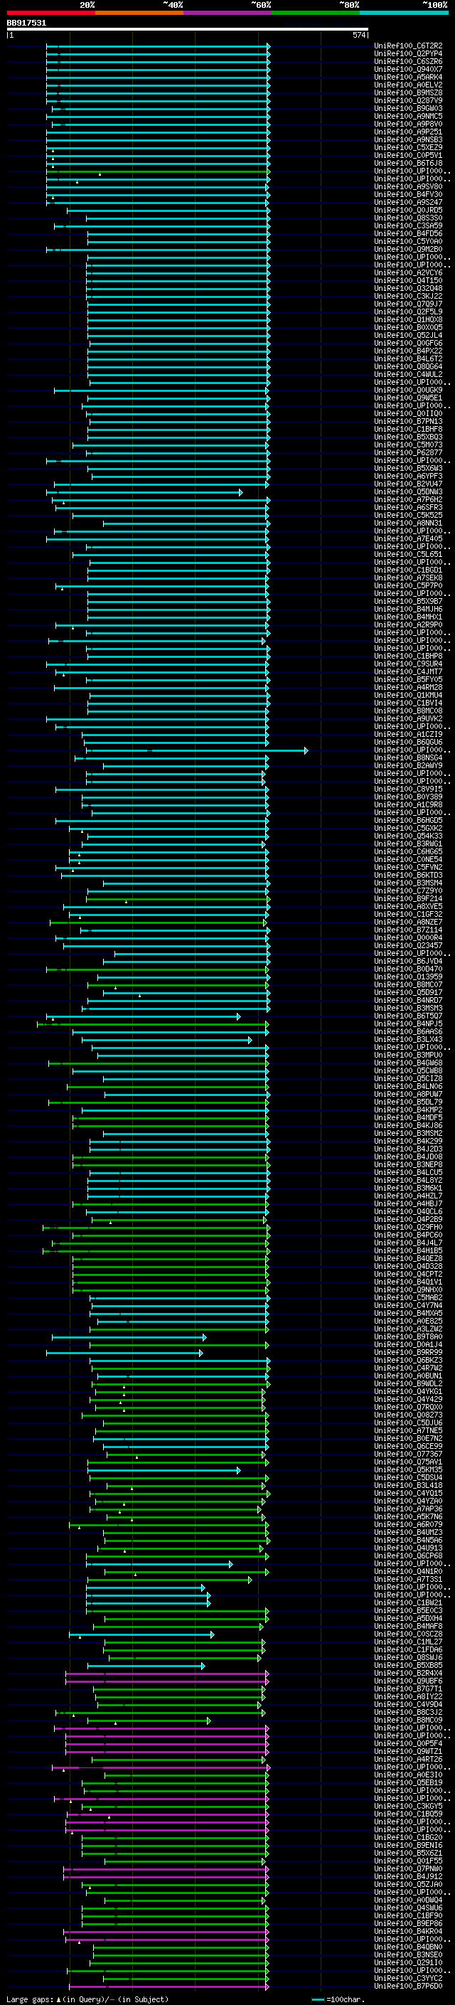Image resolution: width=455 pixels, height=2005 pixels.
Task: Select the UniRef100_B6JVD4 label
Action: coord(408,962)
